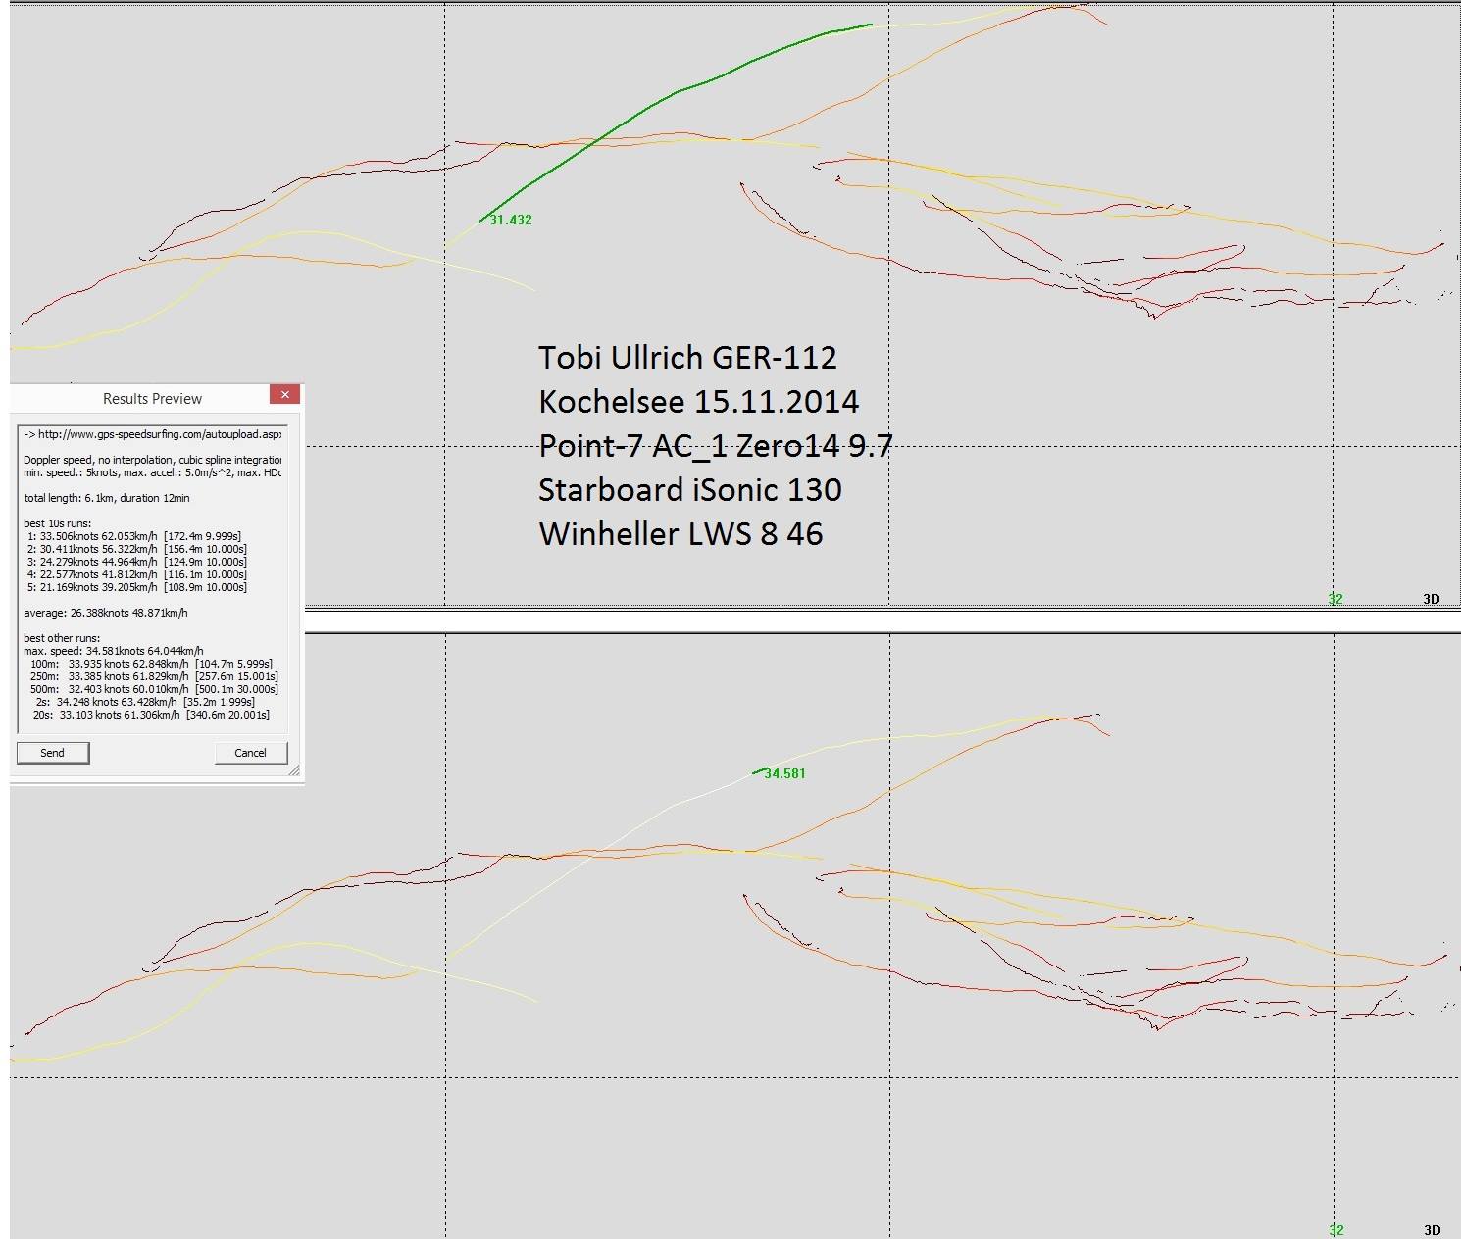Click the 'Tobi Ullrich GER-112' caption
The image size is (1461, 1239).
pyautogui.click(x=687, y=357)
